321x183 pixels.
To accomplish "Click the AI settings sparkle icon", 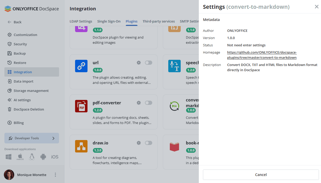I will pos(10,100).
